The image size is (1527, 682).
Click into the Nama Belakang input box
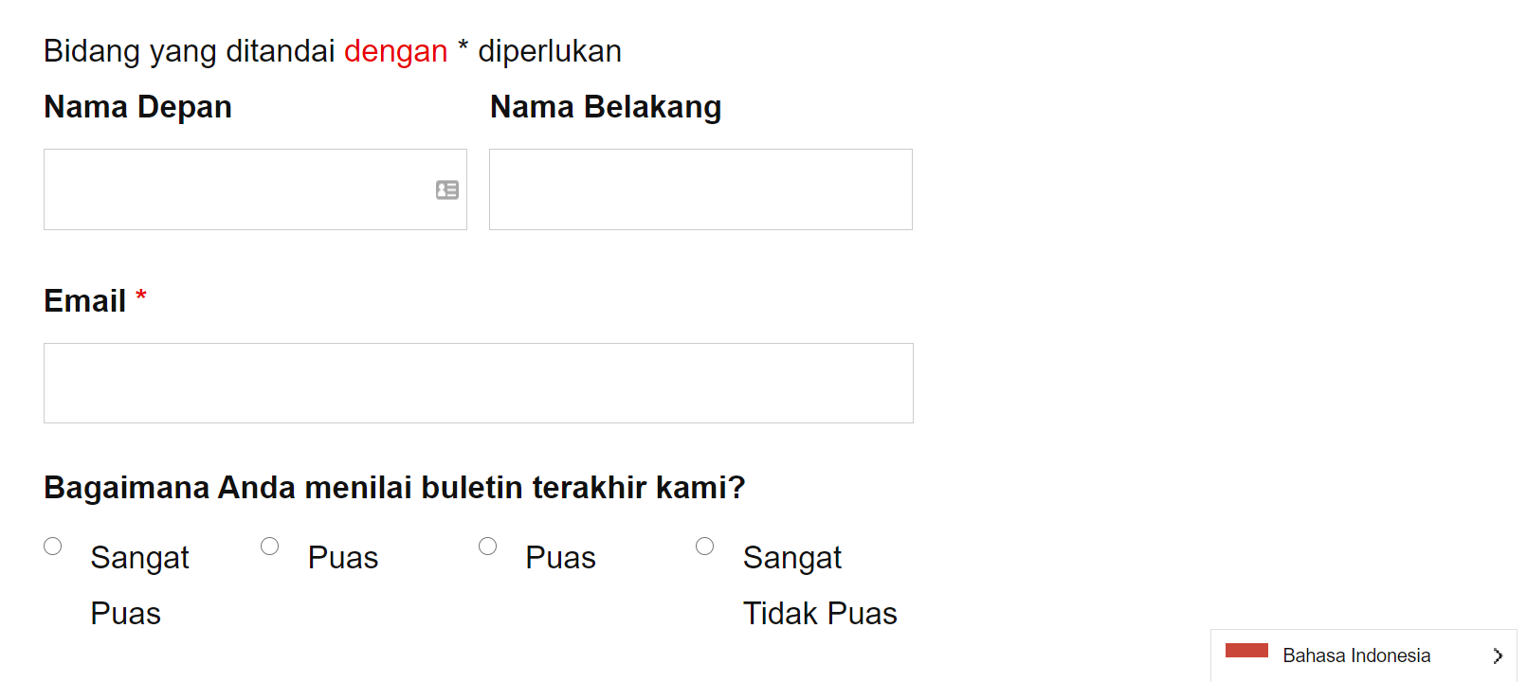[700, 189]
